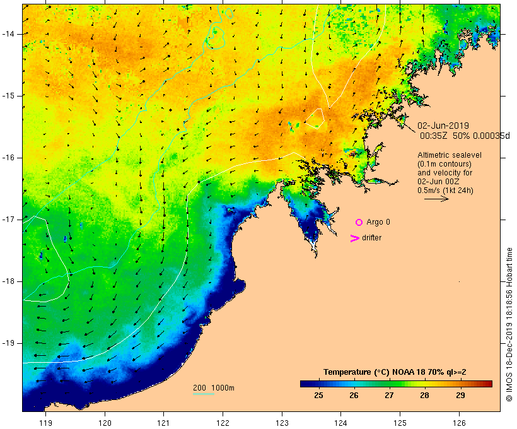This screenshot has width=517, height=429.
Task: Click the temperature color bar
Action: pos(396,384)
